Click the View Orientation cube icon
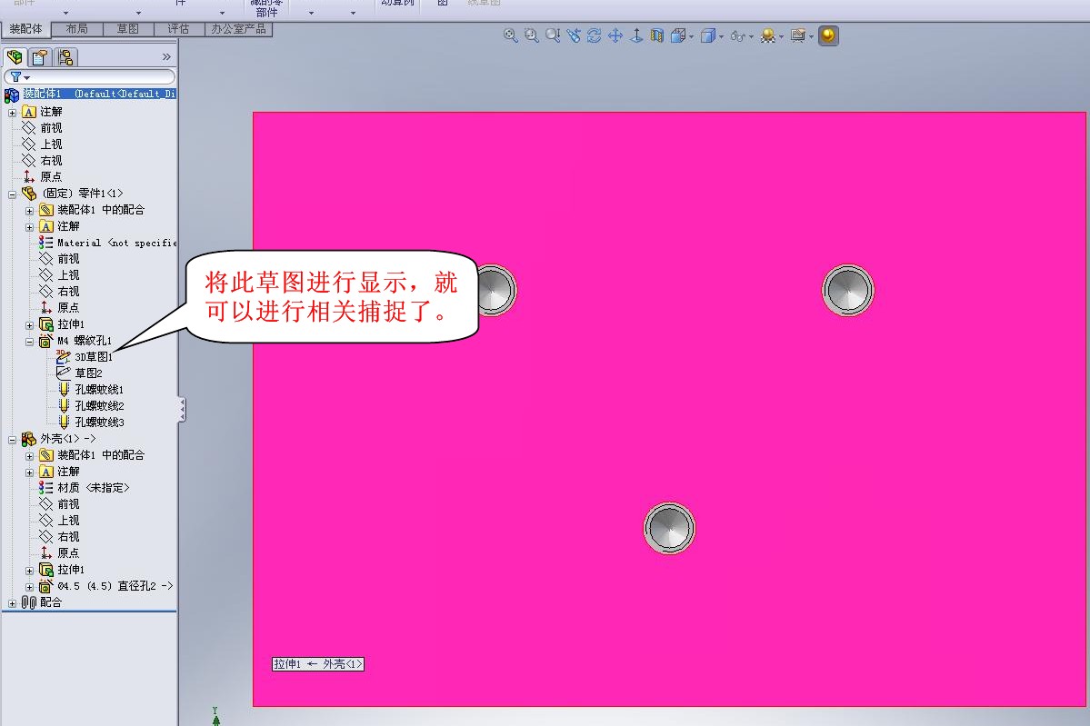Screen dimensions: 1090x726 [678, 35]
